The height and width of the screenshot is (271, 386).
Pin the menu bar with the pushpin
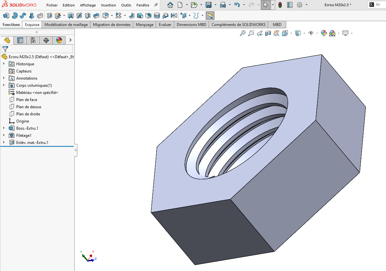[x=156, y=5]
